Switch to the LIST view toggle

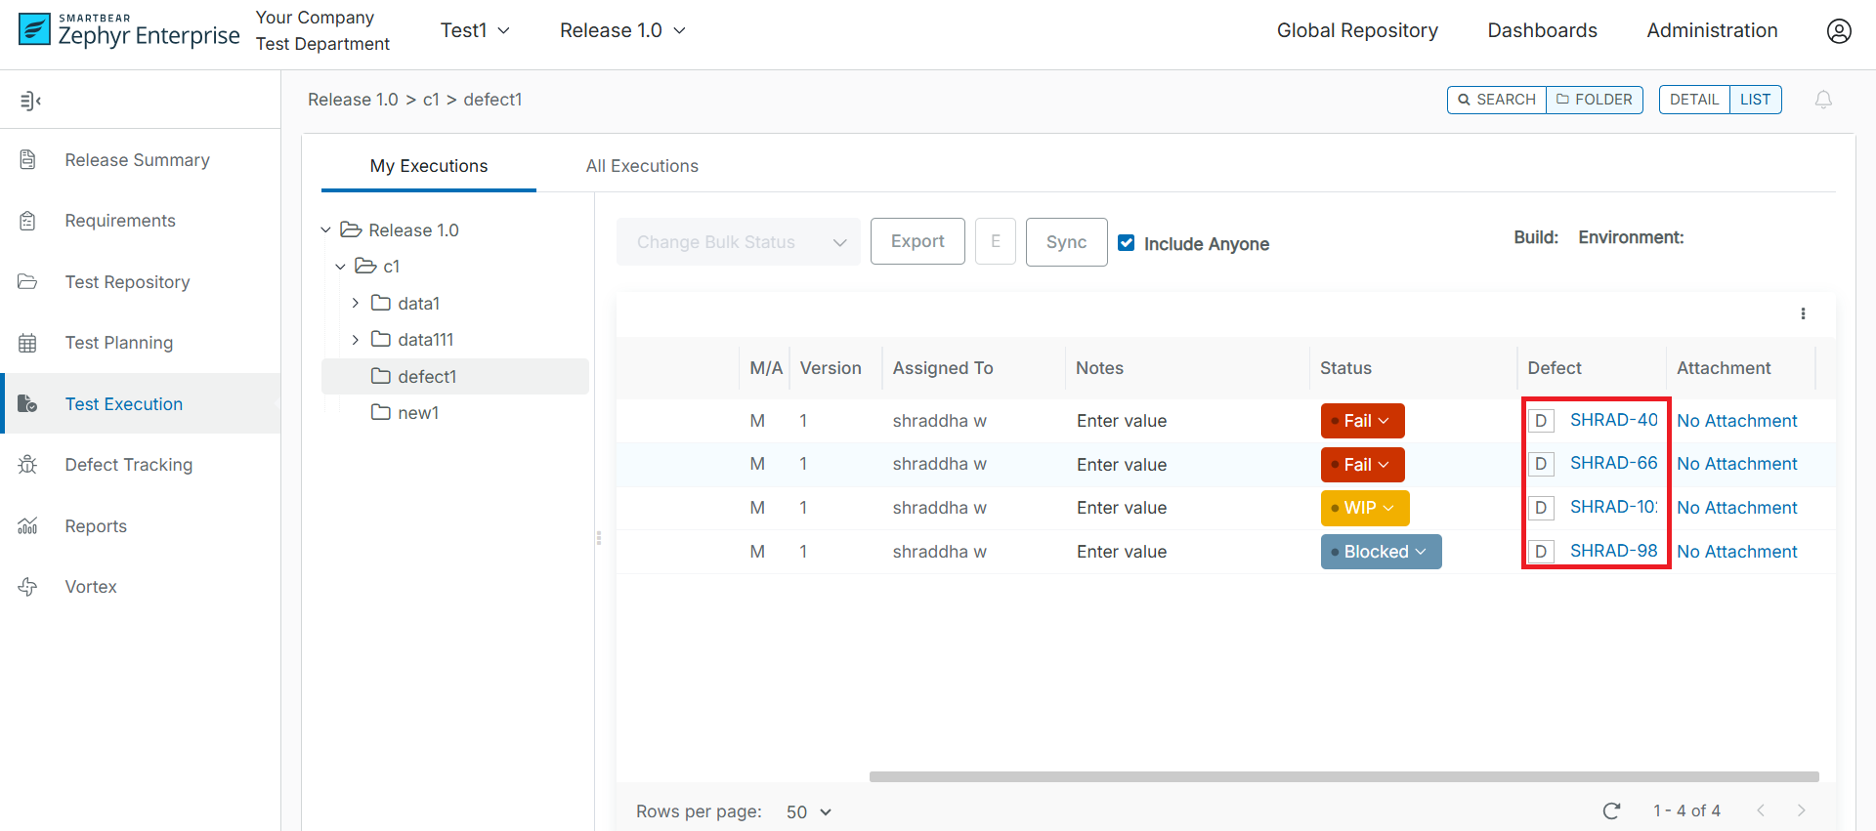1755,100
